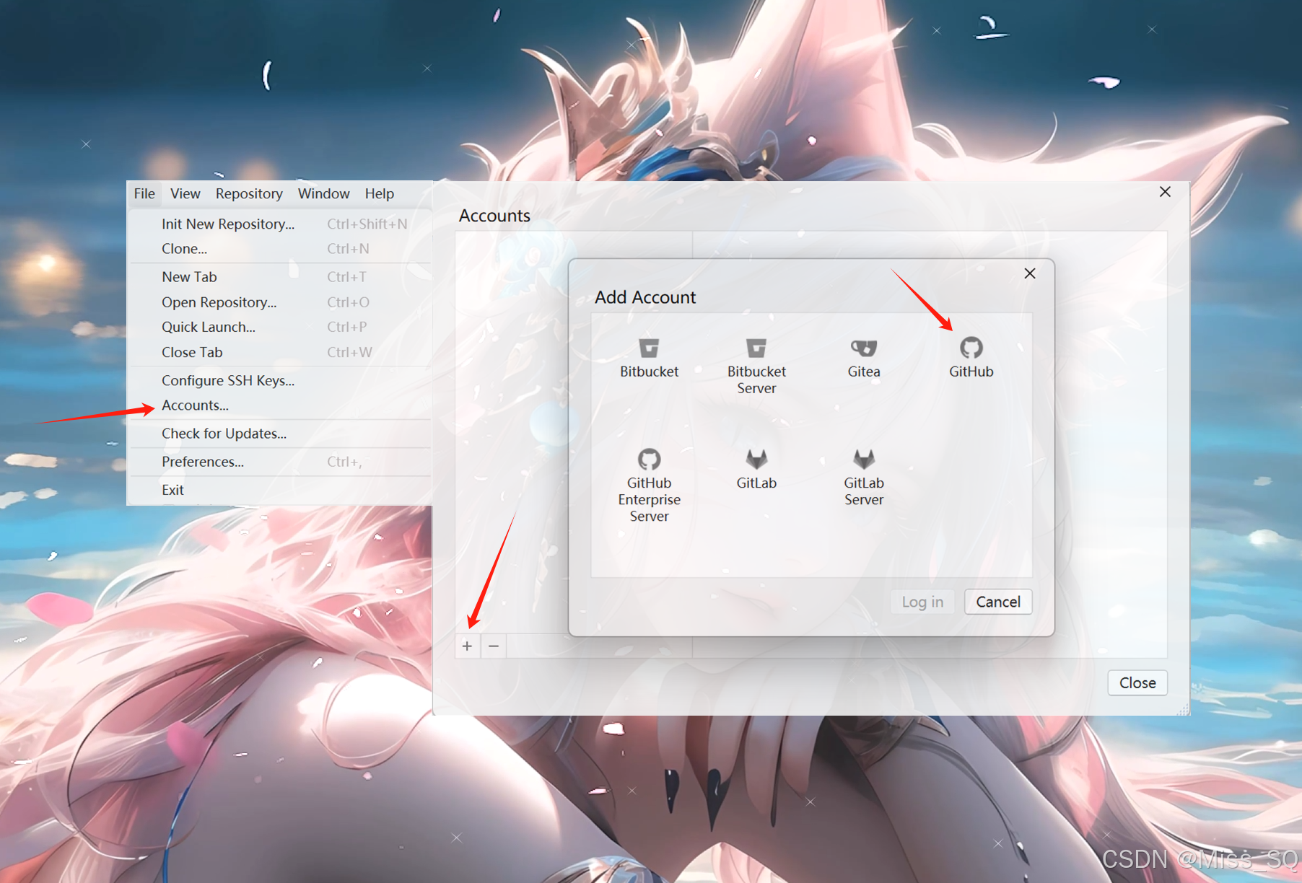Open the View menu
The height and width of the screenshot is (883, 1302).
click(185, 193)
